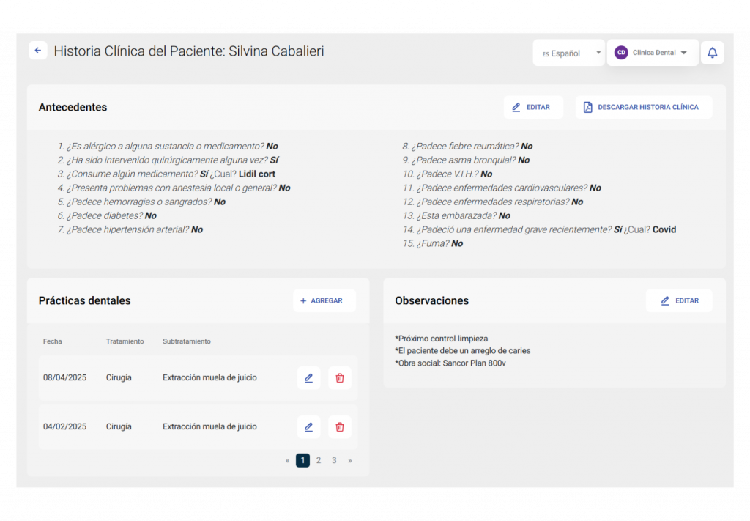Screen dimensions: 750x521
Task: Click the language dropdown arrow
Action: [x=598, y=53]
